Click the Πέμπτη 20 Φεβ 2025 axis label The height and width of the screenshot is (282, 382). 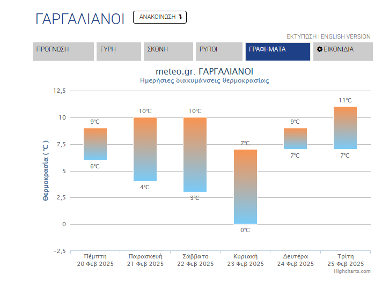click(x=95, y=260)
